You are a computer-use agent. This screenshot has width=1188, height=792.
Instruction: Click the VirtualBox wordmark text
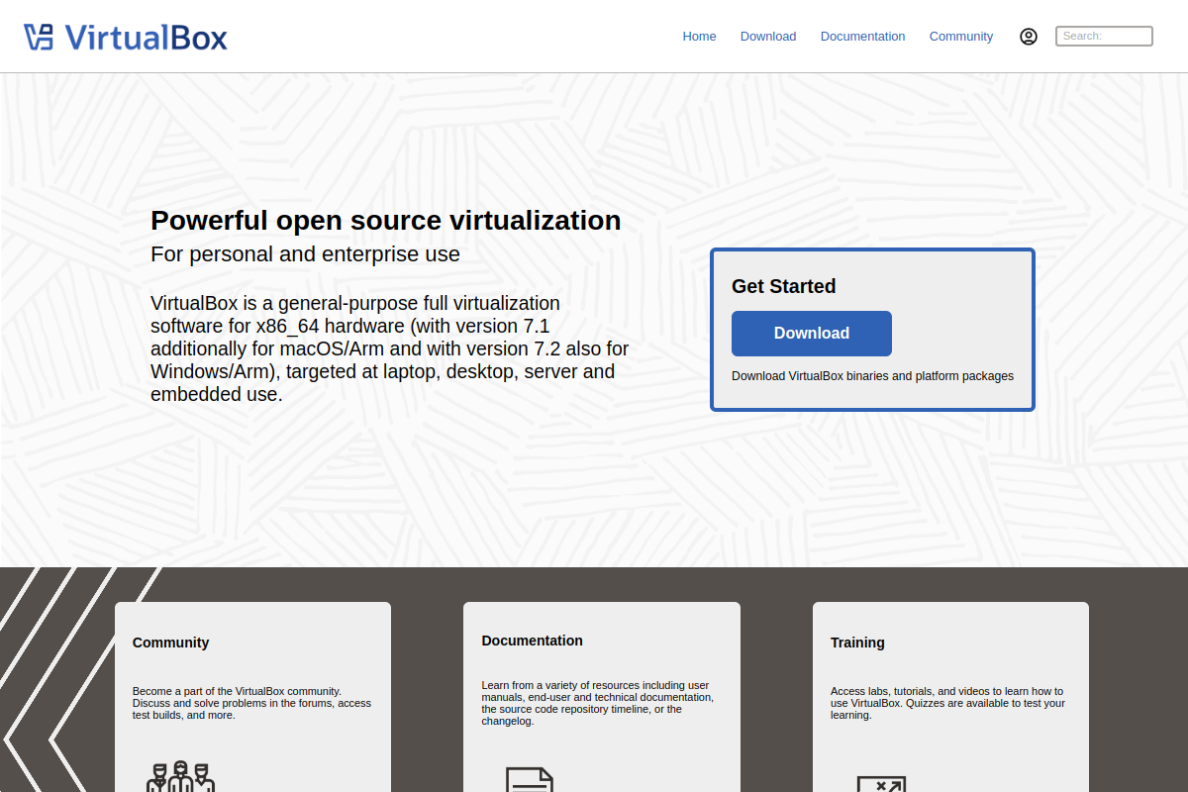click(147, 38)
